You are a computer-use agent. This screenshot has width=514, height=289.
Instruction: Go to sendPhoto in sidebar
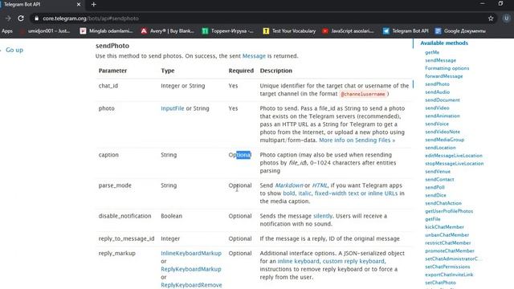point(437,84)
